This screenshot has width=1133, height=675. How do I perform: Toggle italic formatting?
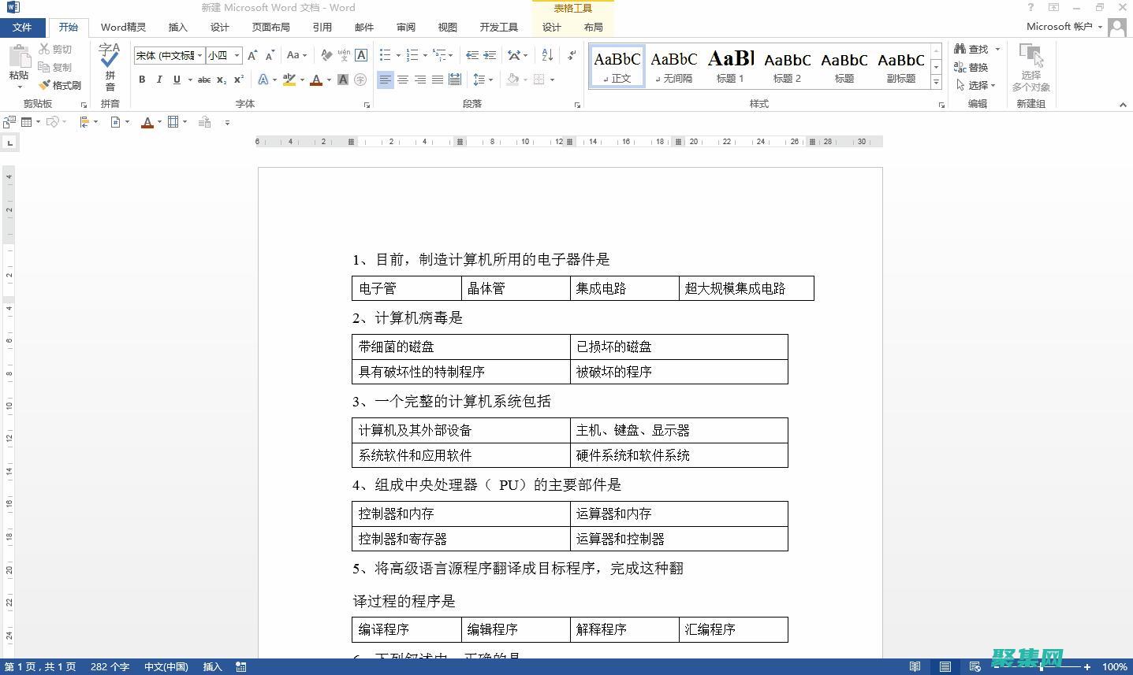coord(159,80)
